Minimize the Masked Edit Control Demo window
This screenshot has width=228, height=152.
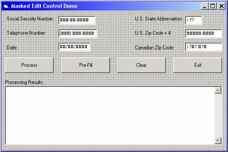(205, 6)
